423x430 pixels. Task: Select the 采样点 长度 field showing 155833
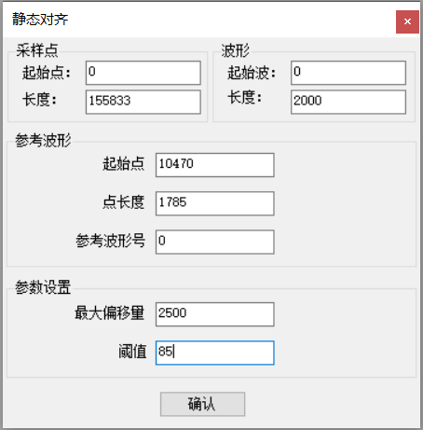click(143, 102)
